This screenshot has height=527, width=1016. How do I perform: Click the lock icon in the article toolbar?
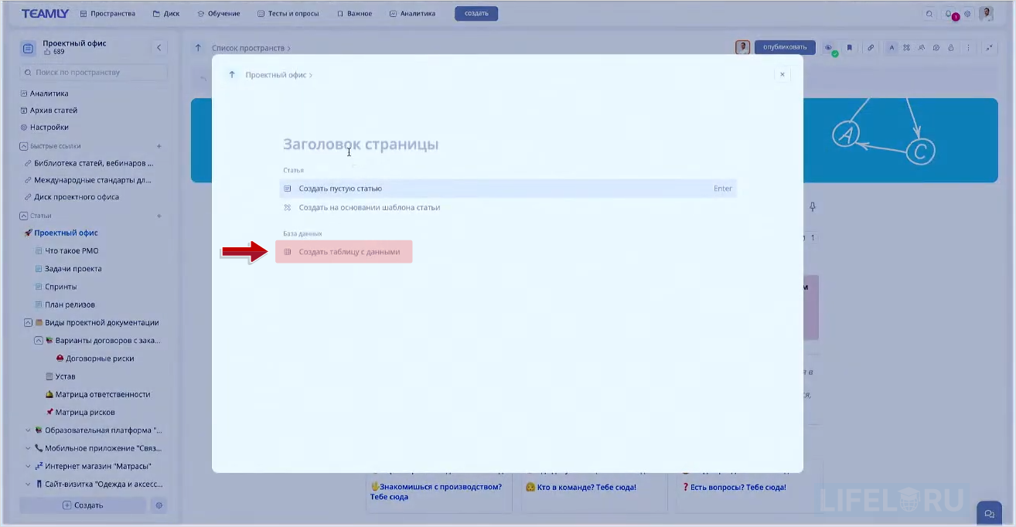click(951, 47)
